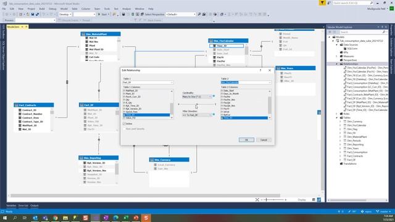Open the Help menu
395x222 pixels.
[151, 9]
